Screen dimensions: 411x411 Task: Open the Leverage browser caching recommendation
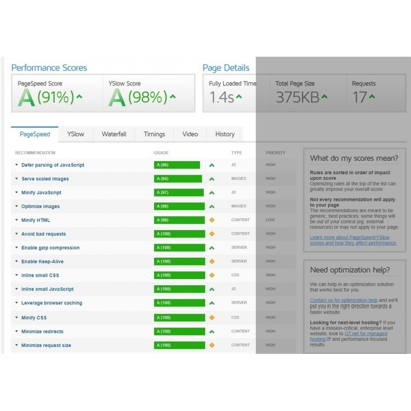tap(52, 303)
